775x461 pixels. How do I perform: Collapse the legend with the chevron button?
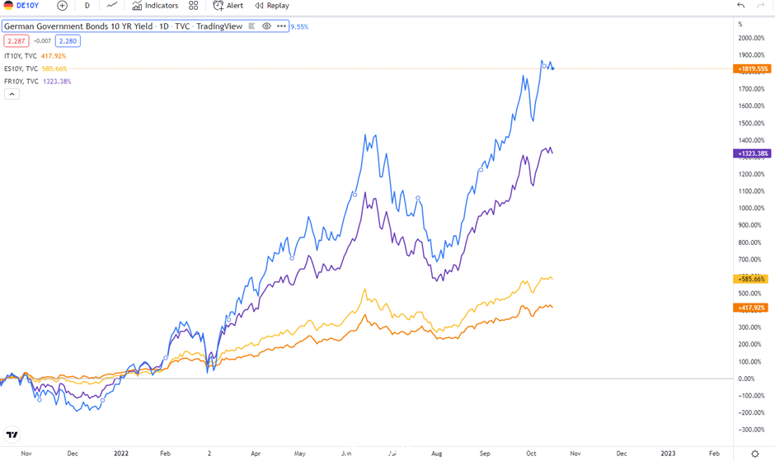(12, 94)
